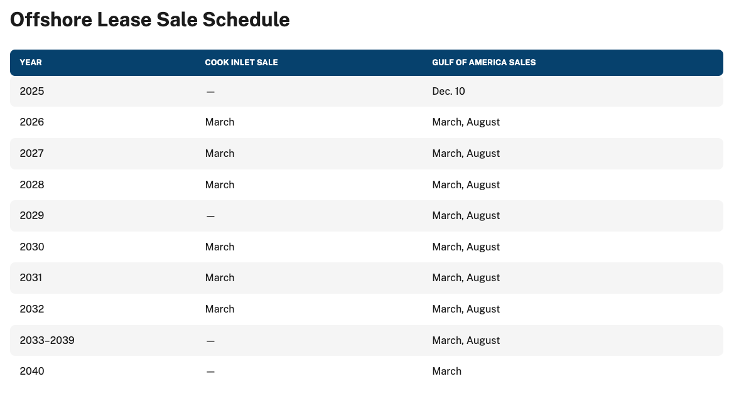Select the 2028 year cell
734x396 pixels.
click(x=32, y=185)
